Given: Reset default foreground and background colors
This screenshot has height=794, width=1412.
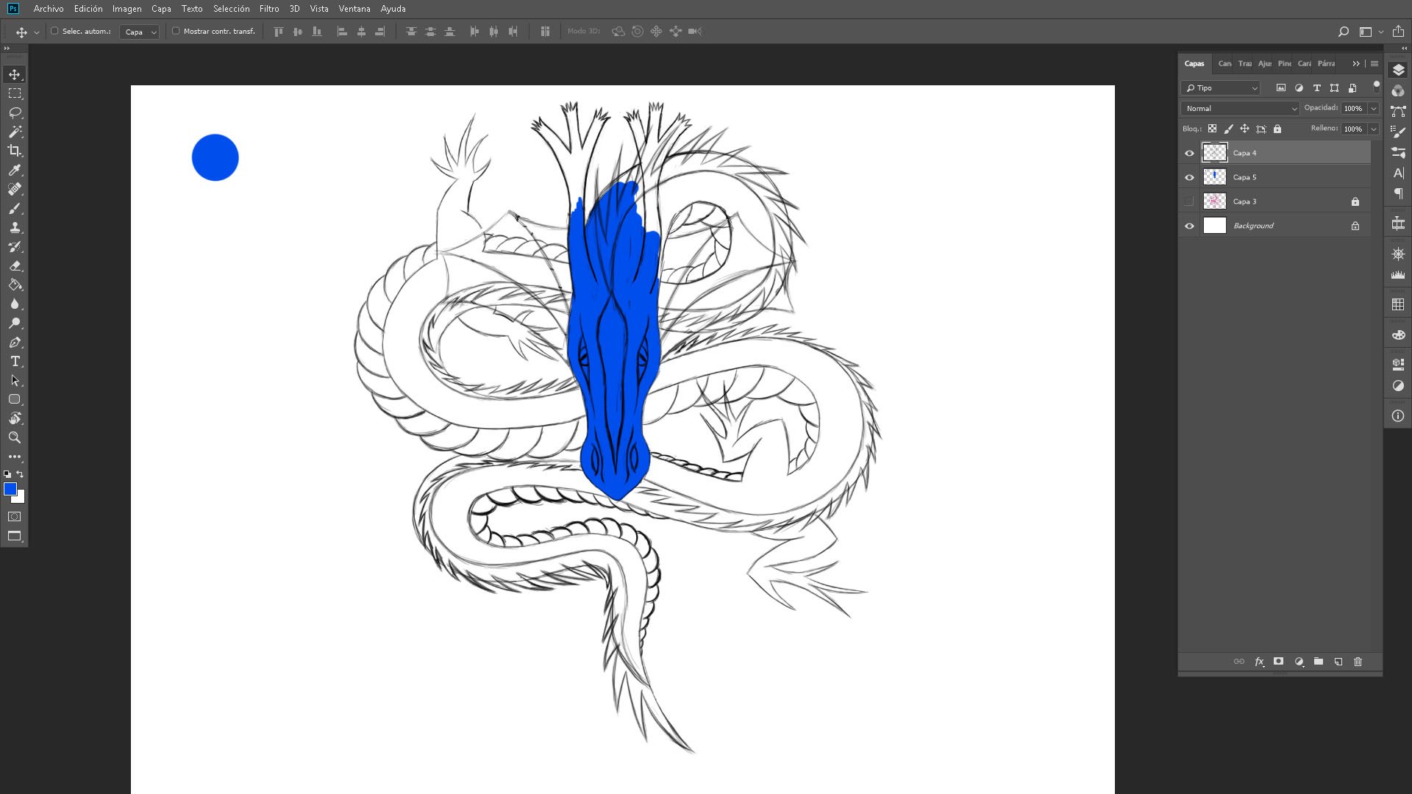Looking at the screenshot, I should click(7, 474).
